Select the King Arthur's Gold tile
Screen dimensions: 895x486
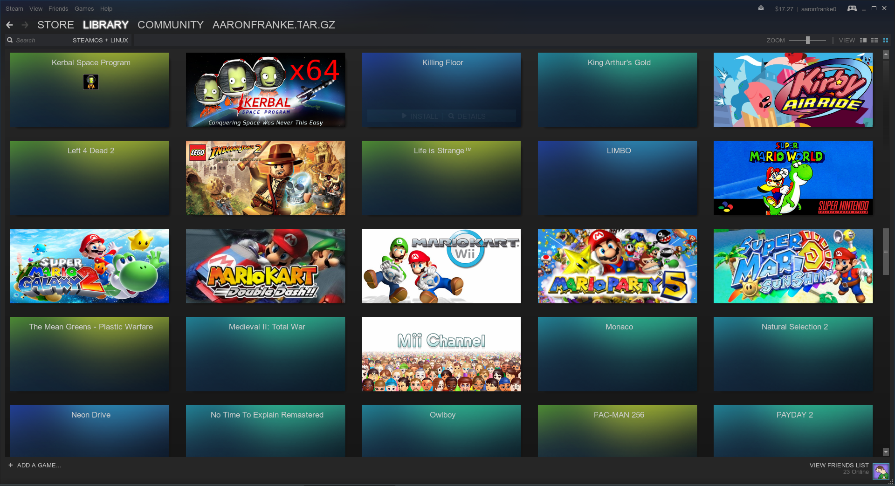(618, 89)
